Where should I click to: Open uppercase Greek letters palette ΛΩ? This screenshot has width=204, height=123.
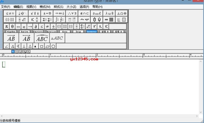(x=122, y=13)
